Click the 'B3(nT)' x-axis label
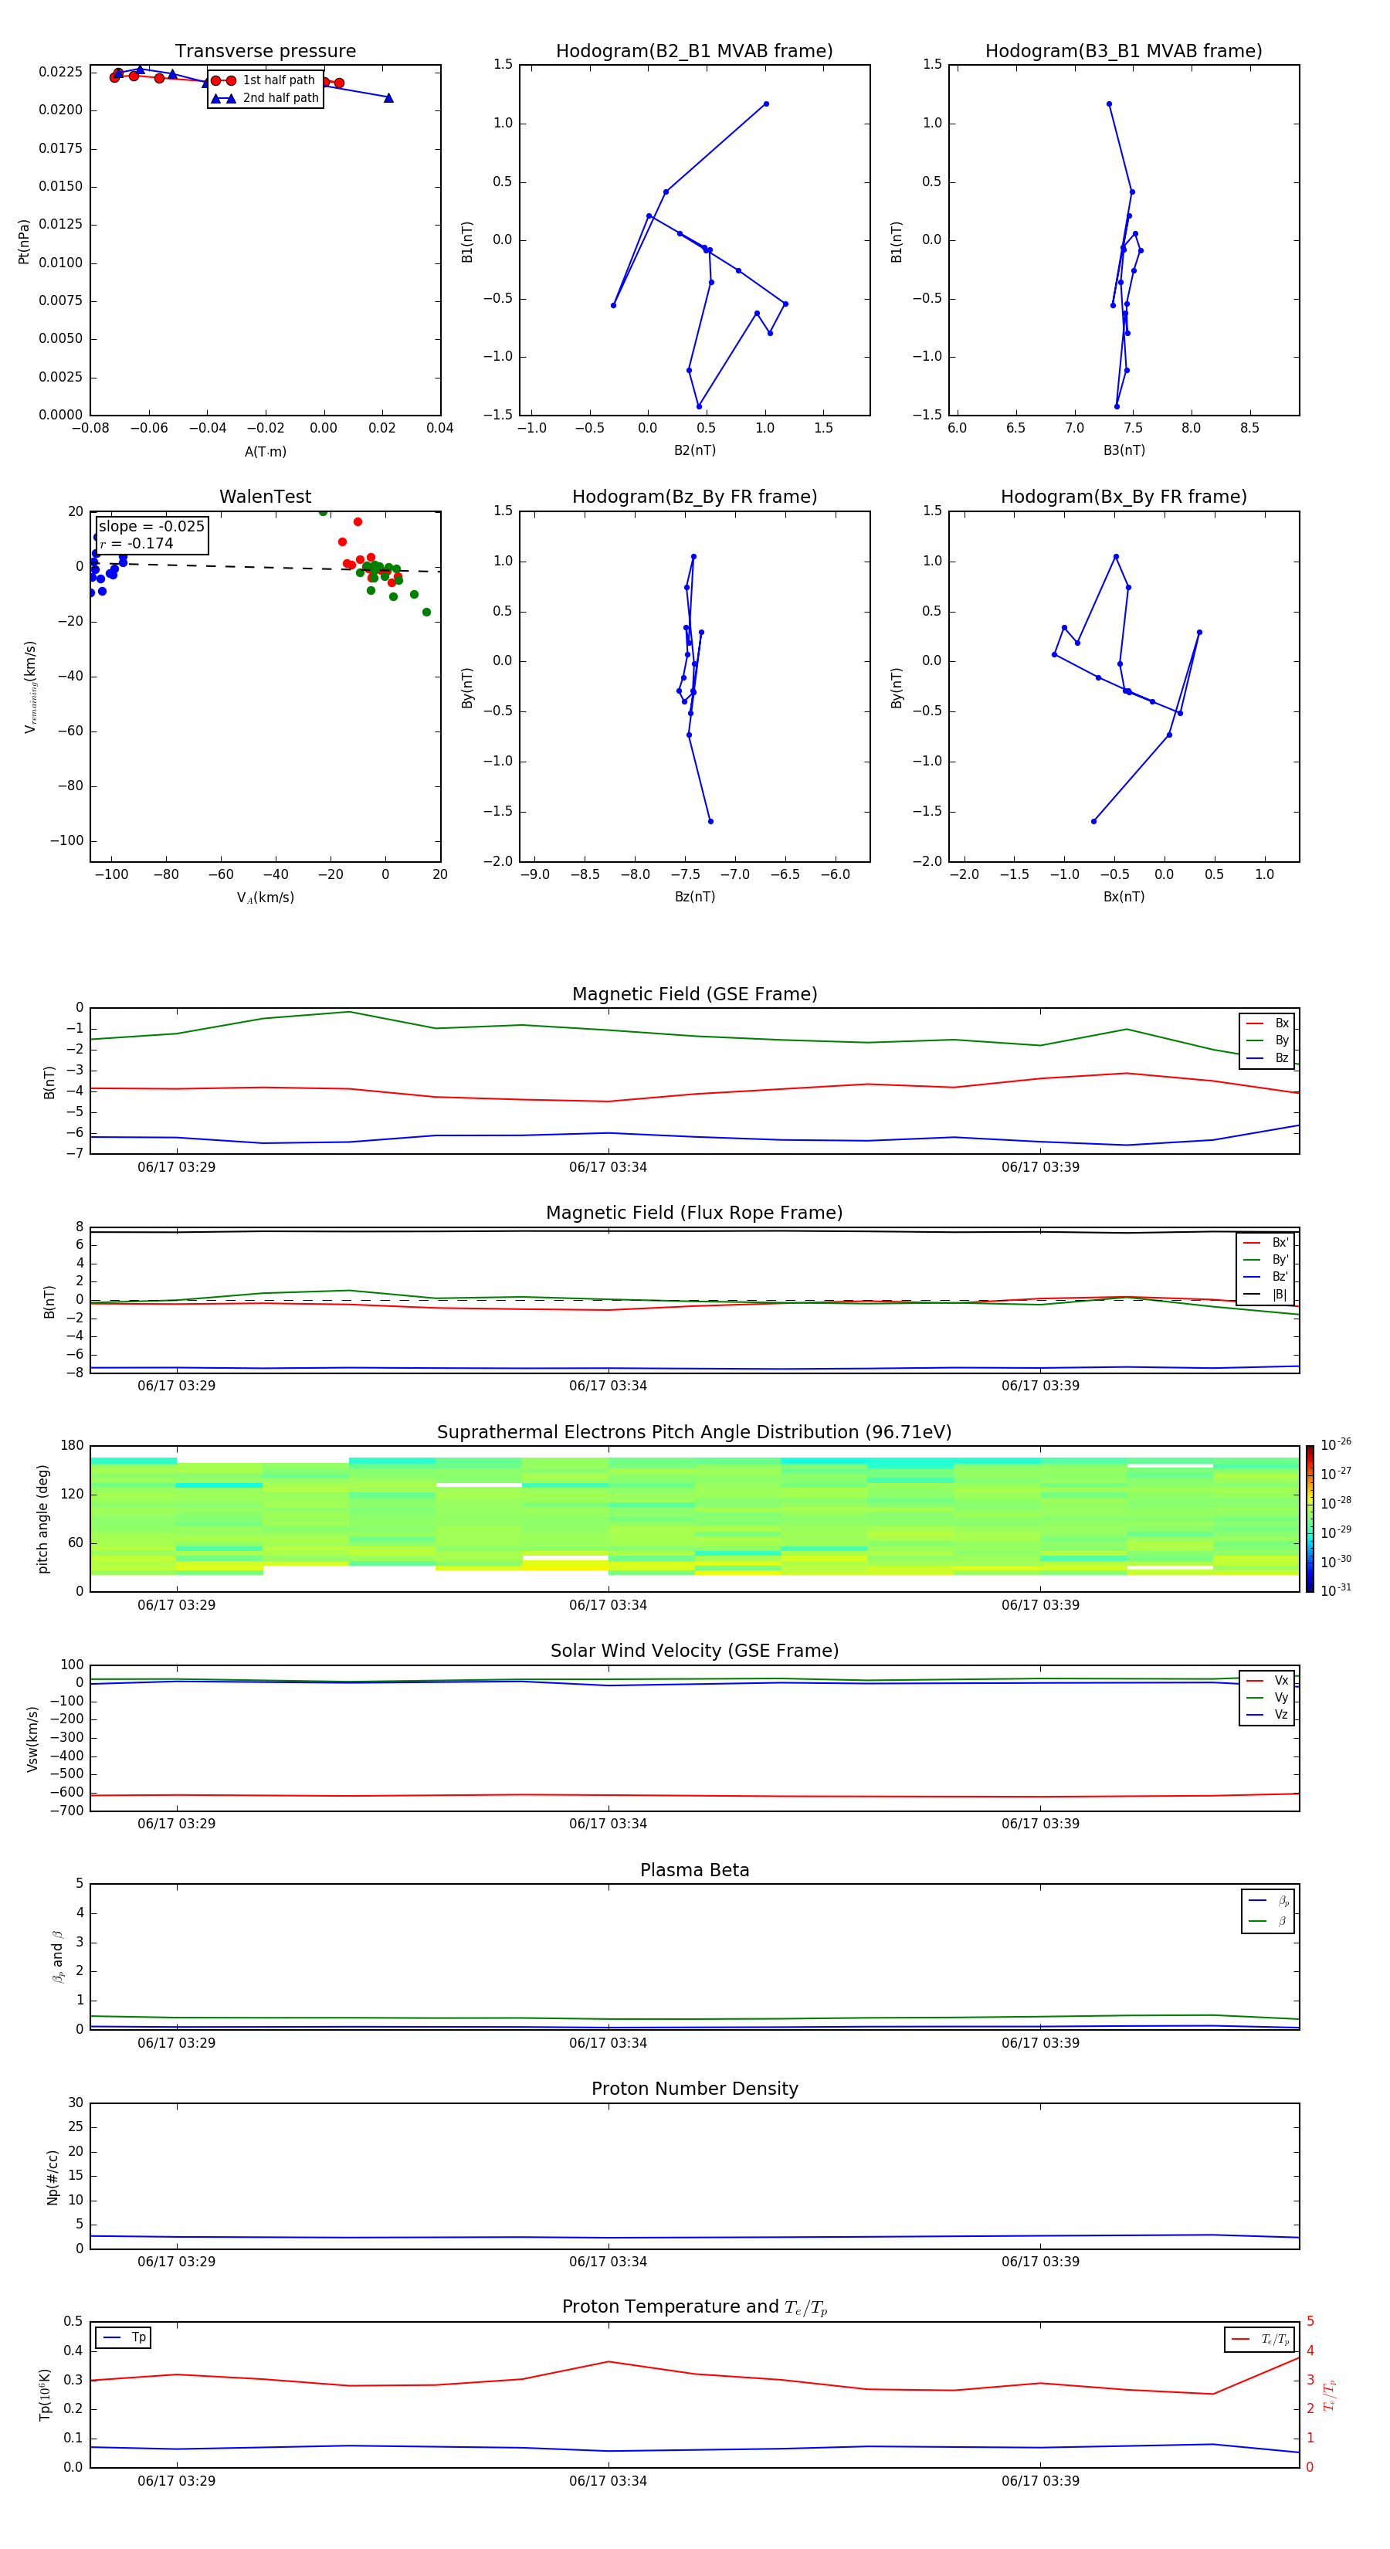The height and width of the screenshot is (2549, 1390). click(1124, 450)
